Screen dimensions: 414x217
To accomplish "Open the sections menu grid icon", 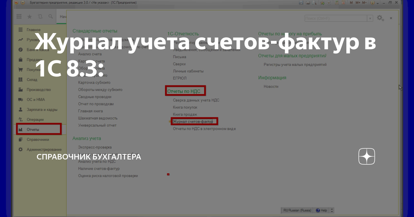I will (x=19, y=17).
